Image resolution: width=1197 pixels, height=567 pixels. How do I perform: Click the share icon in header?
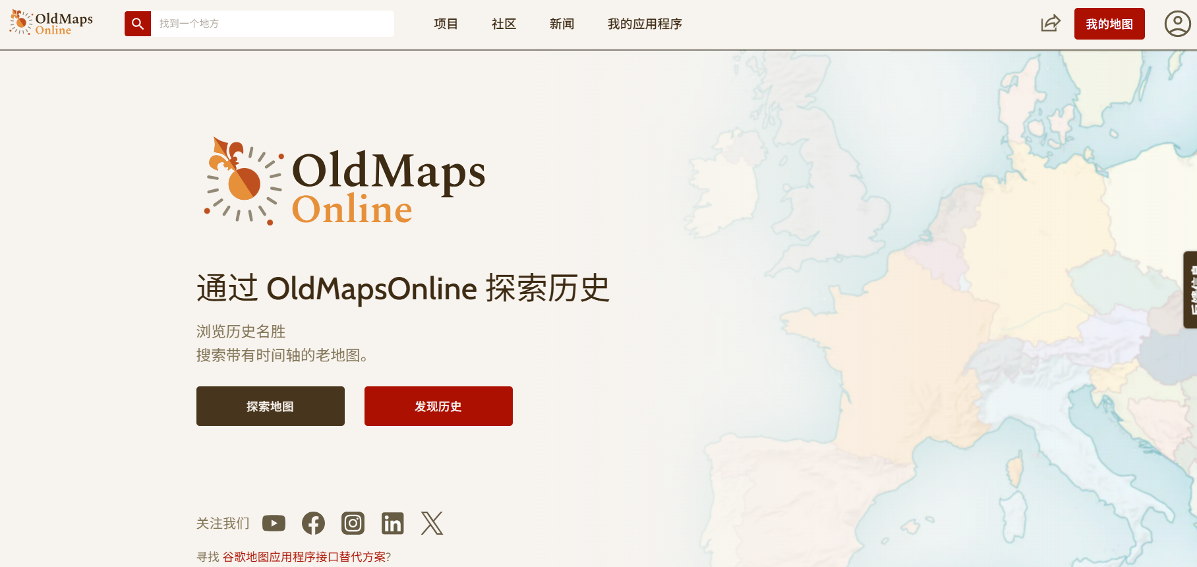1051,24
